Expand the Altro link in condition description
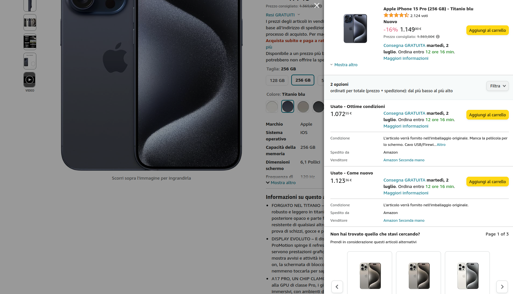 (x=441, y=145)
